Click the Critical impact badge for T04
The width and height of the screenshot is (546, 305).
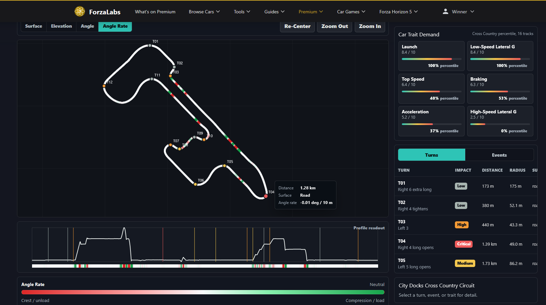pyautogui.click(x=464, y=244)
